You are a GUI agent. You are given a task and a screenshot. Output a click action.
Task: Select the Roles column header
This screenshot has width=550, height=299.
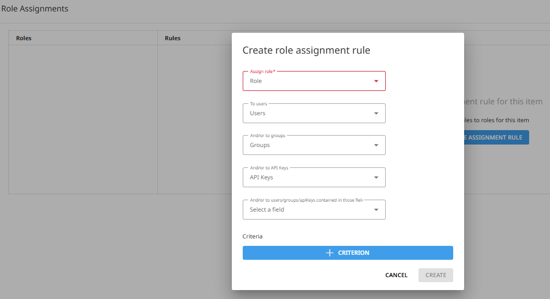24,38
